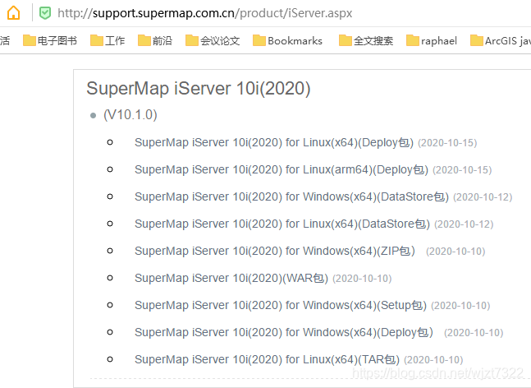Download iServer for Linux(x64) Deploy package
531x388 pixels.
click(x=274, y=142)
